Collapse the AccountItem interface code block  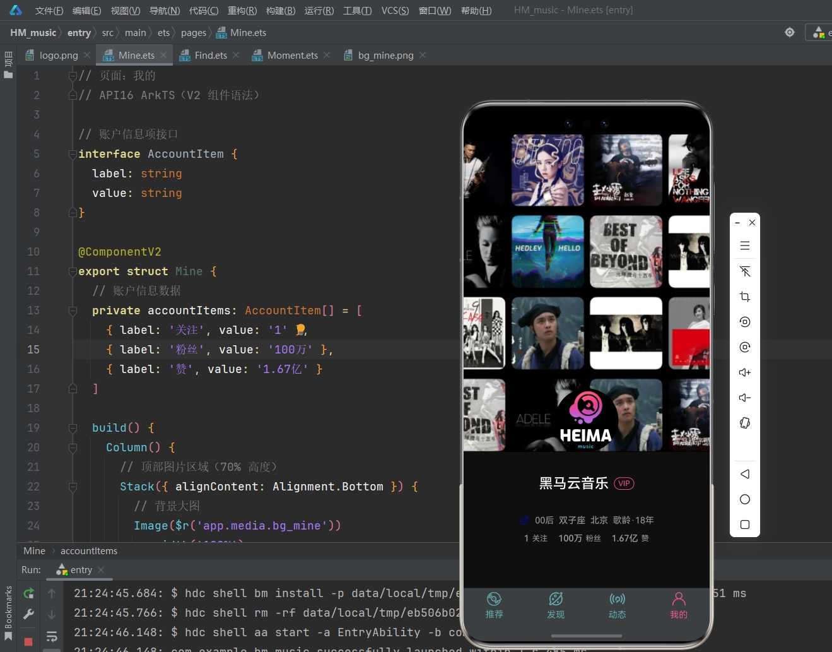pyautogui.click(x=73, y=154)
